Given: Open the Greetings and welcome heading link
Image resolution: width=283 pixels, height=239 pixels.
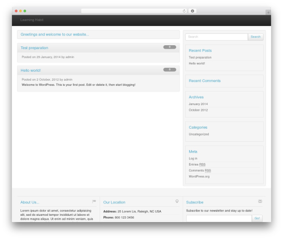Looking at the screenshot, I should 55,34.
